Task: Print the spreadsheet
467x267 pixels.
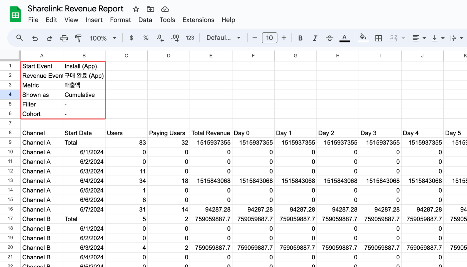Action: [64, 38]
